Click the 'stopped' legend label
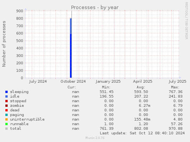 point(18,101)
